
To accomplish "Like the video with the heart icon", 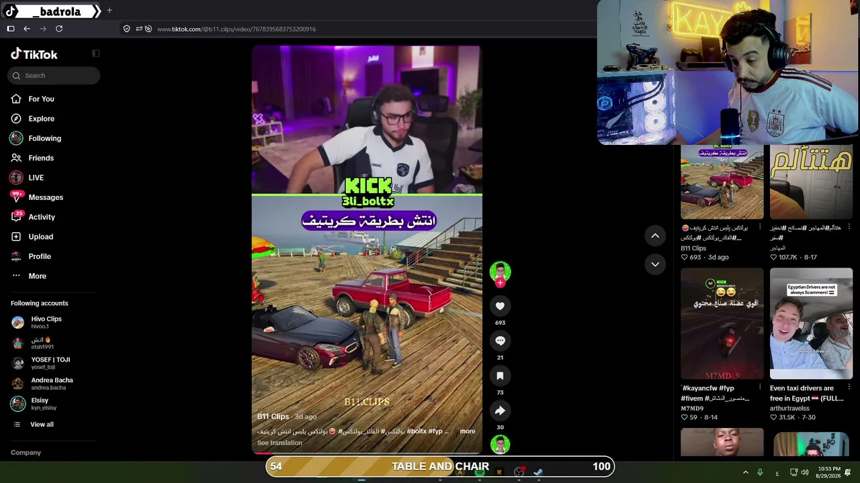I will coord(500,306).
